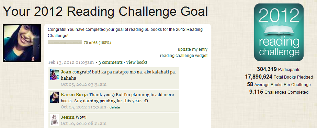
Task: Click the 304,319 Participants statistic
Action: (279, 69)
